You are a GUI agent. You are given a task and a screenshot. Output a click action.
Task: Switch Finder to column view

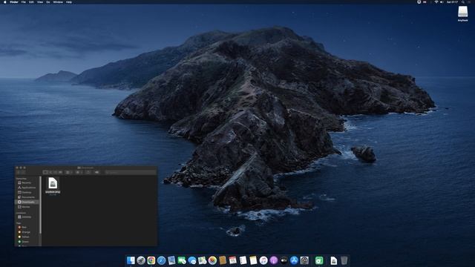point(56,172)
